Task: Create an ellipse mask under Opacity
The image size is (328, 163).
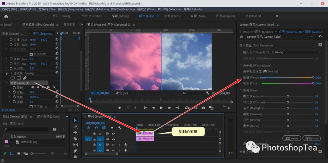Action: tap(12, 78)
